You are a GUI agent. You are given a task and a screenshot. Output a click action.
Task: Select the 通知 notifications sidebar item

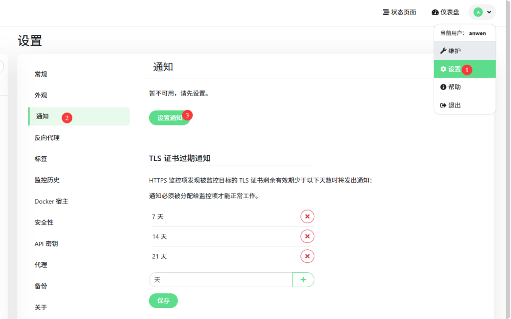point(79,116)
